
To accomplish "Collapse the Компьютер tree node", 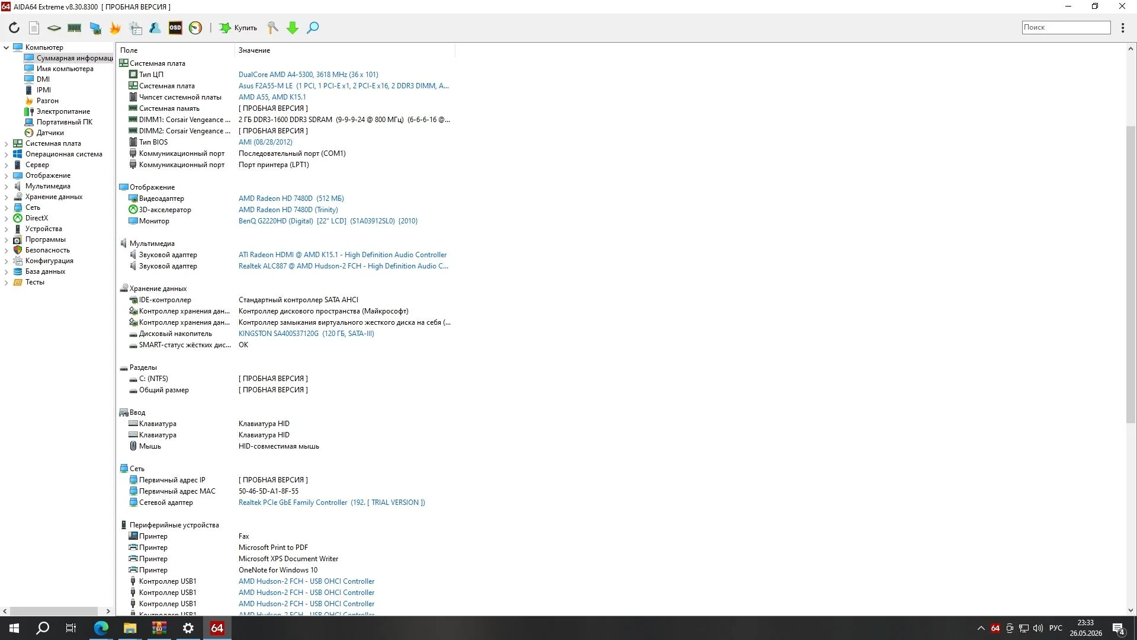I will pyautogui.click(x=6, y=47).
